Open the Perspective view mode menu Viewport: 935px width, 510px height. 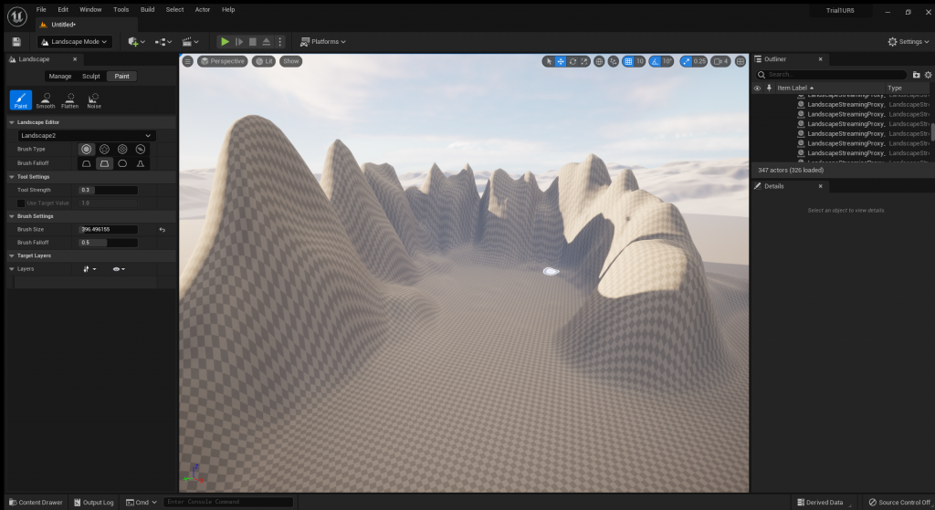223,61
